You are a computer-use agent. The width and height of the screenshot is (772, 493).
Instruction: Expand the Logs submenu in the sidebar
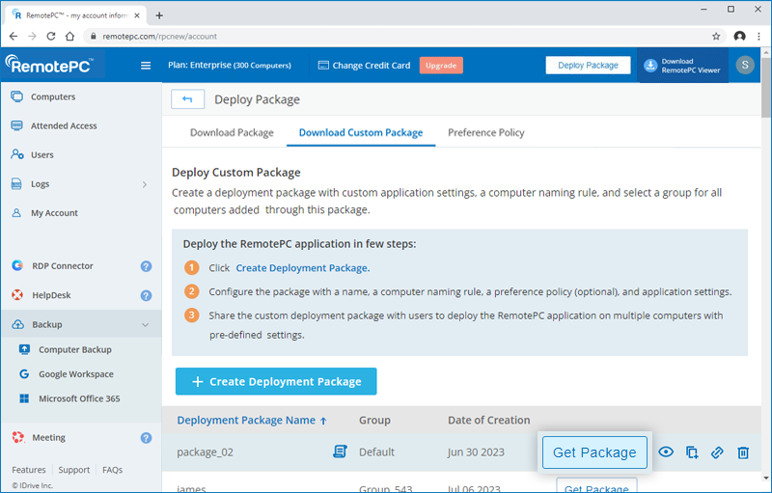(145, 184)
